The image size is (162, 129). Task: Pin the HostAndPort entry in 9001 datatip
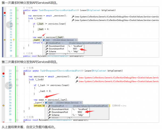click(x=62, y=43)
